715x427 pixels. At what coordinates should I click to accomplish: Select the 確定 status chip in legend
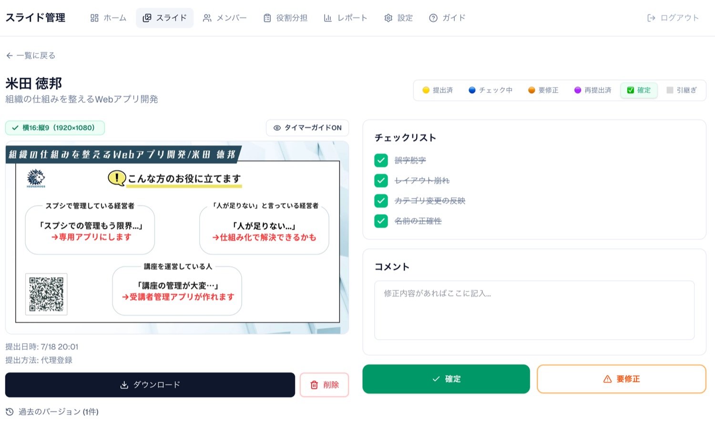click(x=639, y=90)
